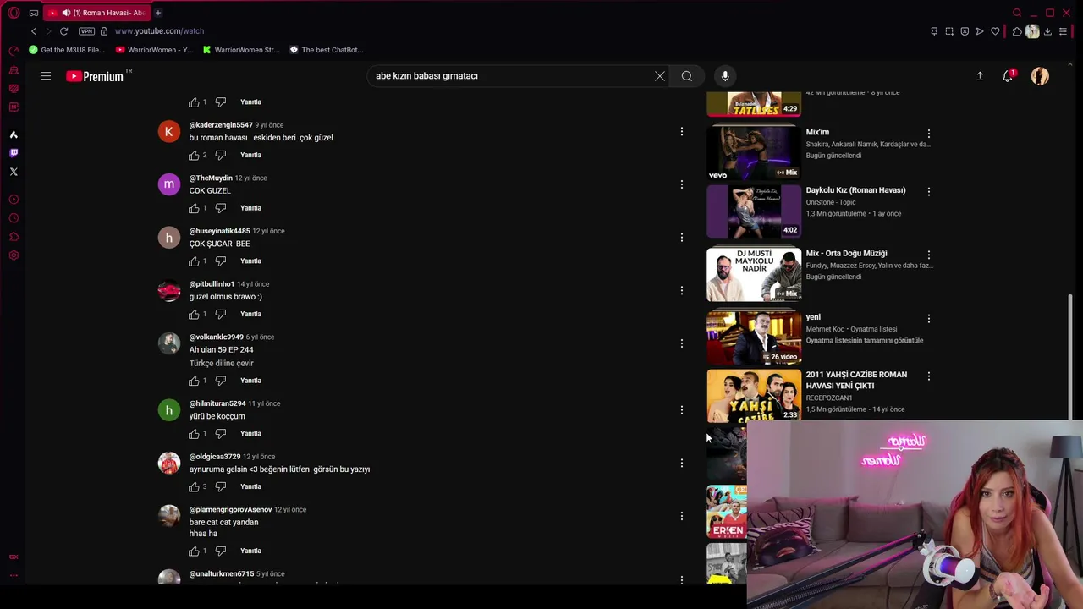The width and height of the screenshot is (1083, 609).
Task: Clear the search query with X
Action: pyautogui.click(x=660, y=76)
